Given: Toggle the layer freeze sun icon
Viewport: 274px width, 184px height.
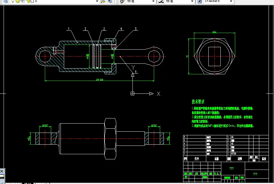Looking at the screenshot, I should point(17,1).
